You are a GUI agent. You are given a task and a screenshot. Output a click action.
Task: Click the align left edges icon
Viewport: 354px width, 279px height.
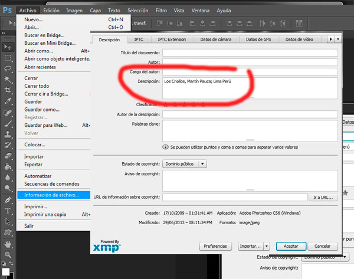click(192, 23)
